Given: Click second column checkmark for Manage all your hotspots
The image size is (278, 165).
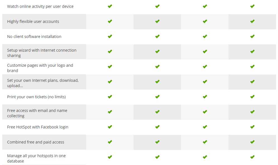Looking at the screenshot, I should [157, 157].
